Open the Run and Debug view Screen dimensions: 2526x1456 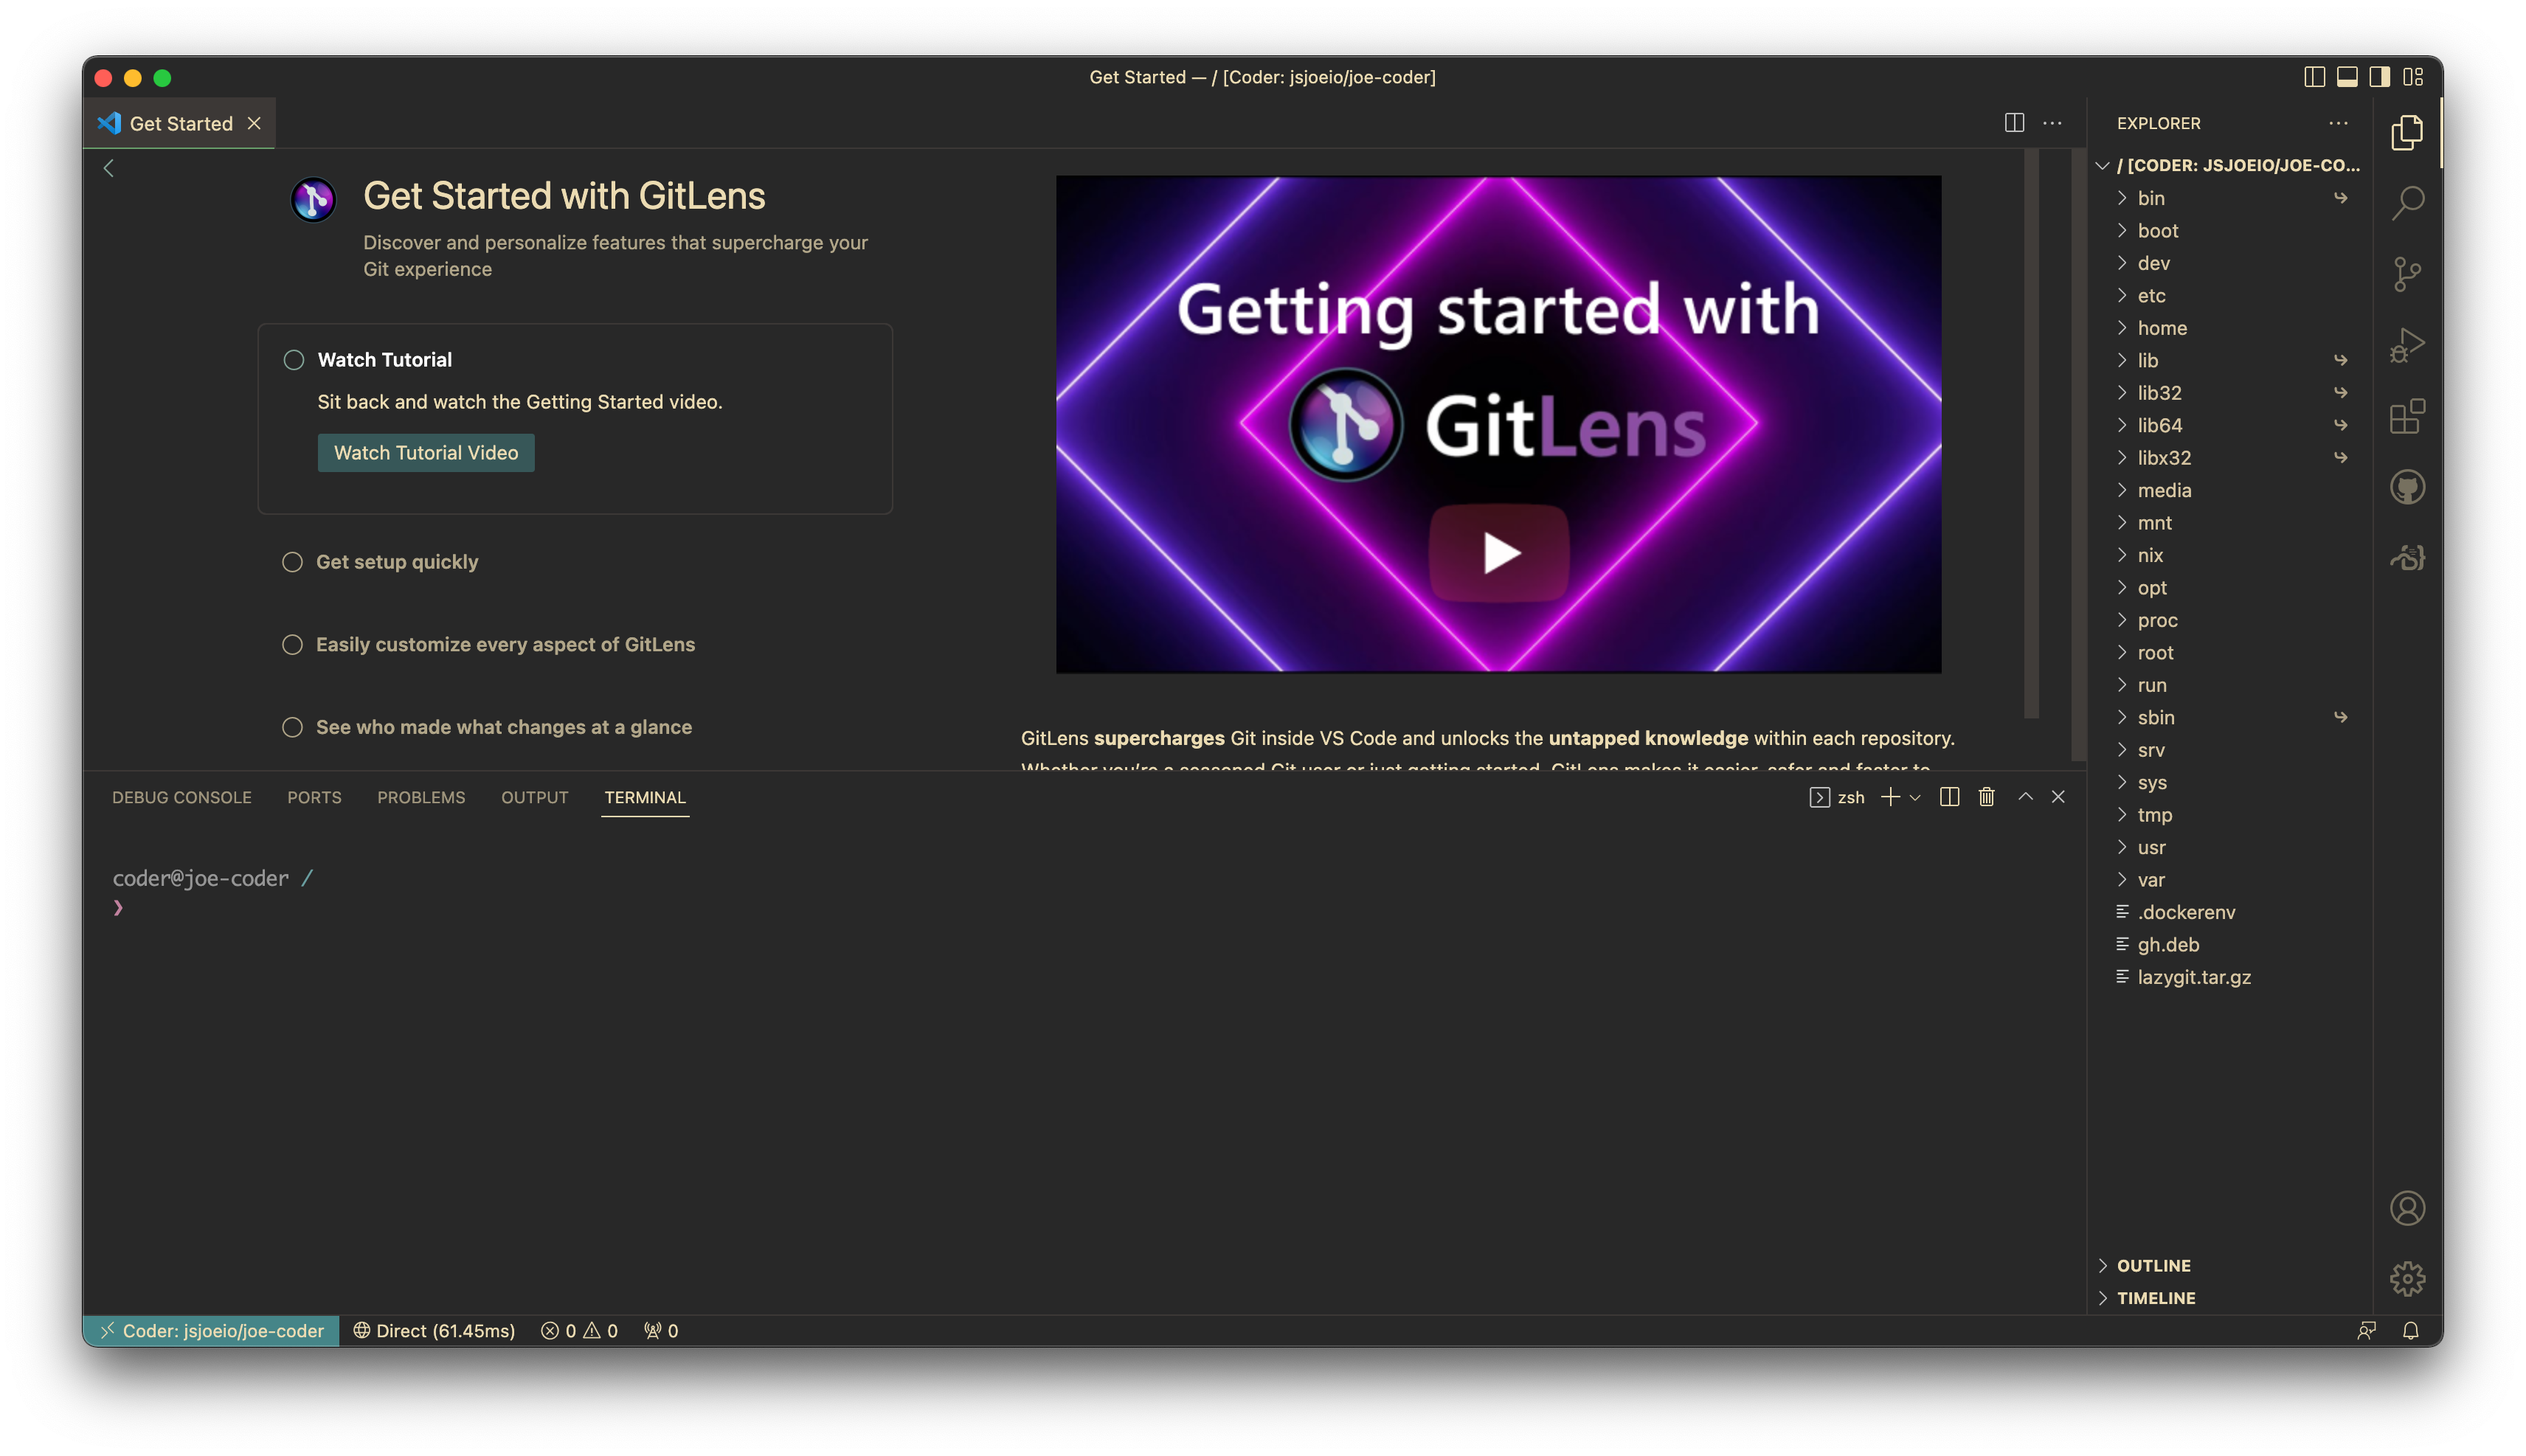click(2406, 346)
